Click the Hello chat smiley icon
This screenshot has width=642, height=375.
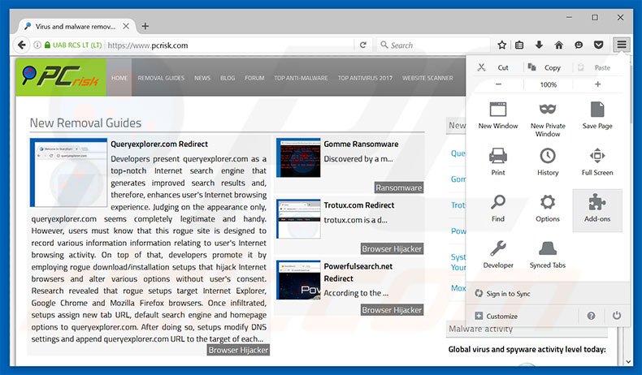click(579, 45)
